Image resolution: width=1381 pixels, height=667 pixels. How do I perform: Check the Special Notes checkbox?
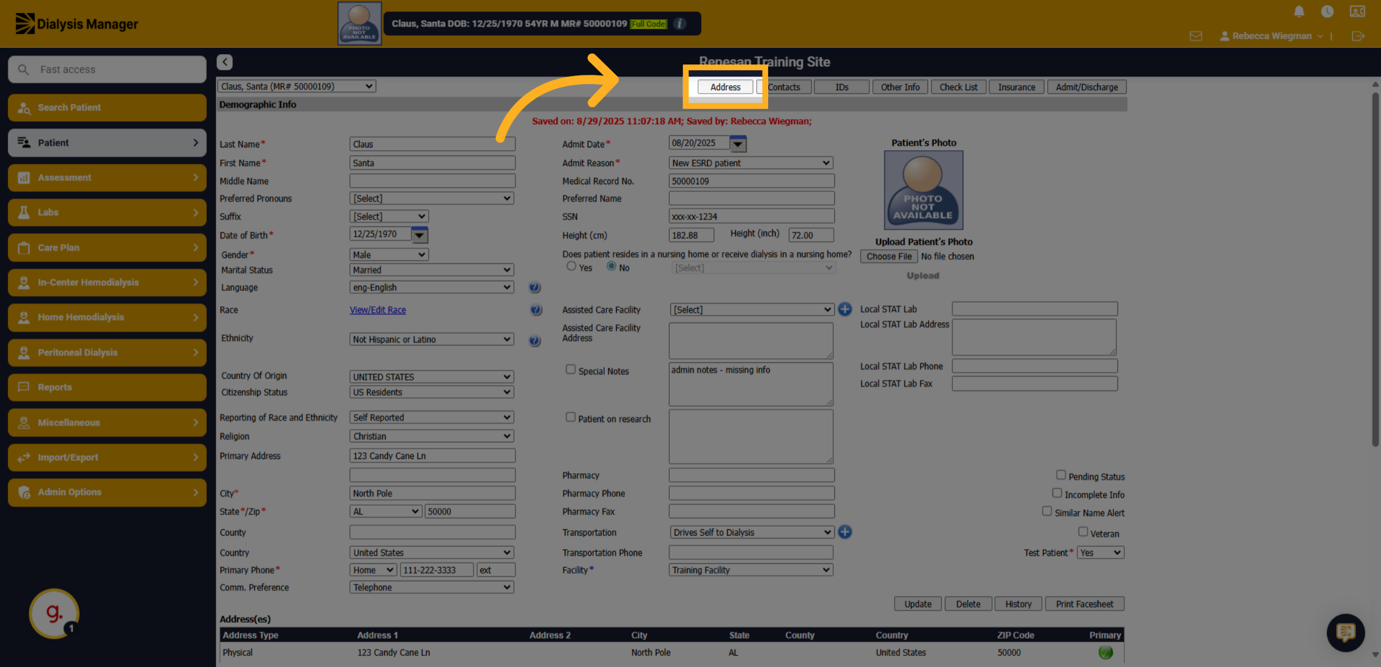pos(570,369)
